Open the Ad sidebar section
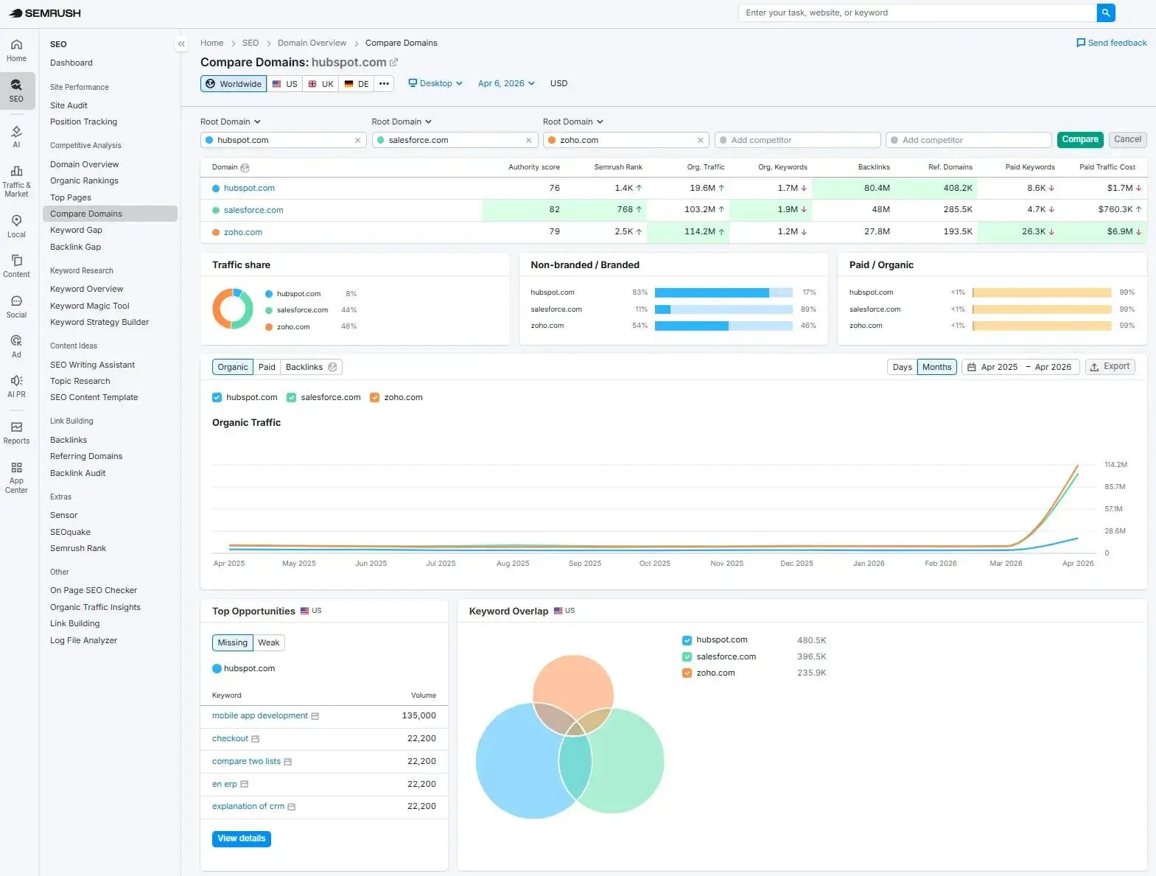Screen dimensions: 1156x876 pyautogui.click(x=16, y=346)
